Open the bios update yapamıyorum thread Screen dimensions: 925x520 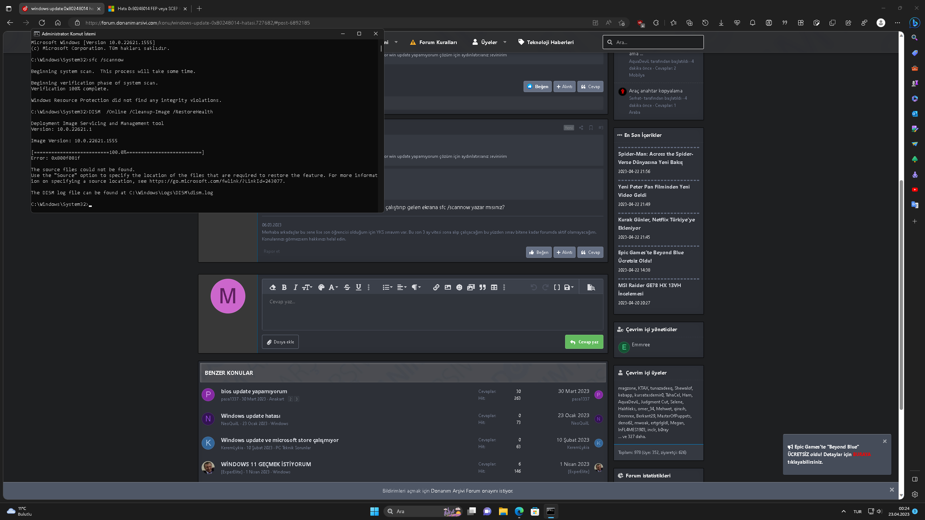coord(254,391)
